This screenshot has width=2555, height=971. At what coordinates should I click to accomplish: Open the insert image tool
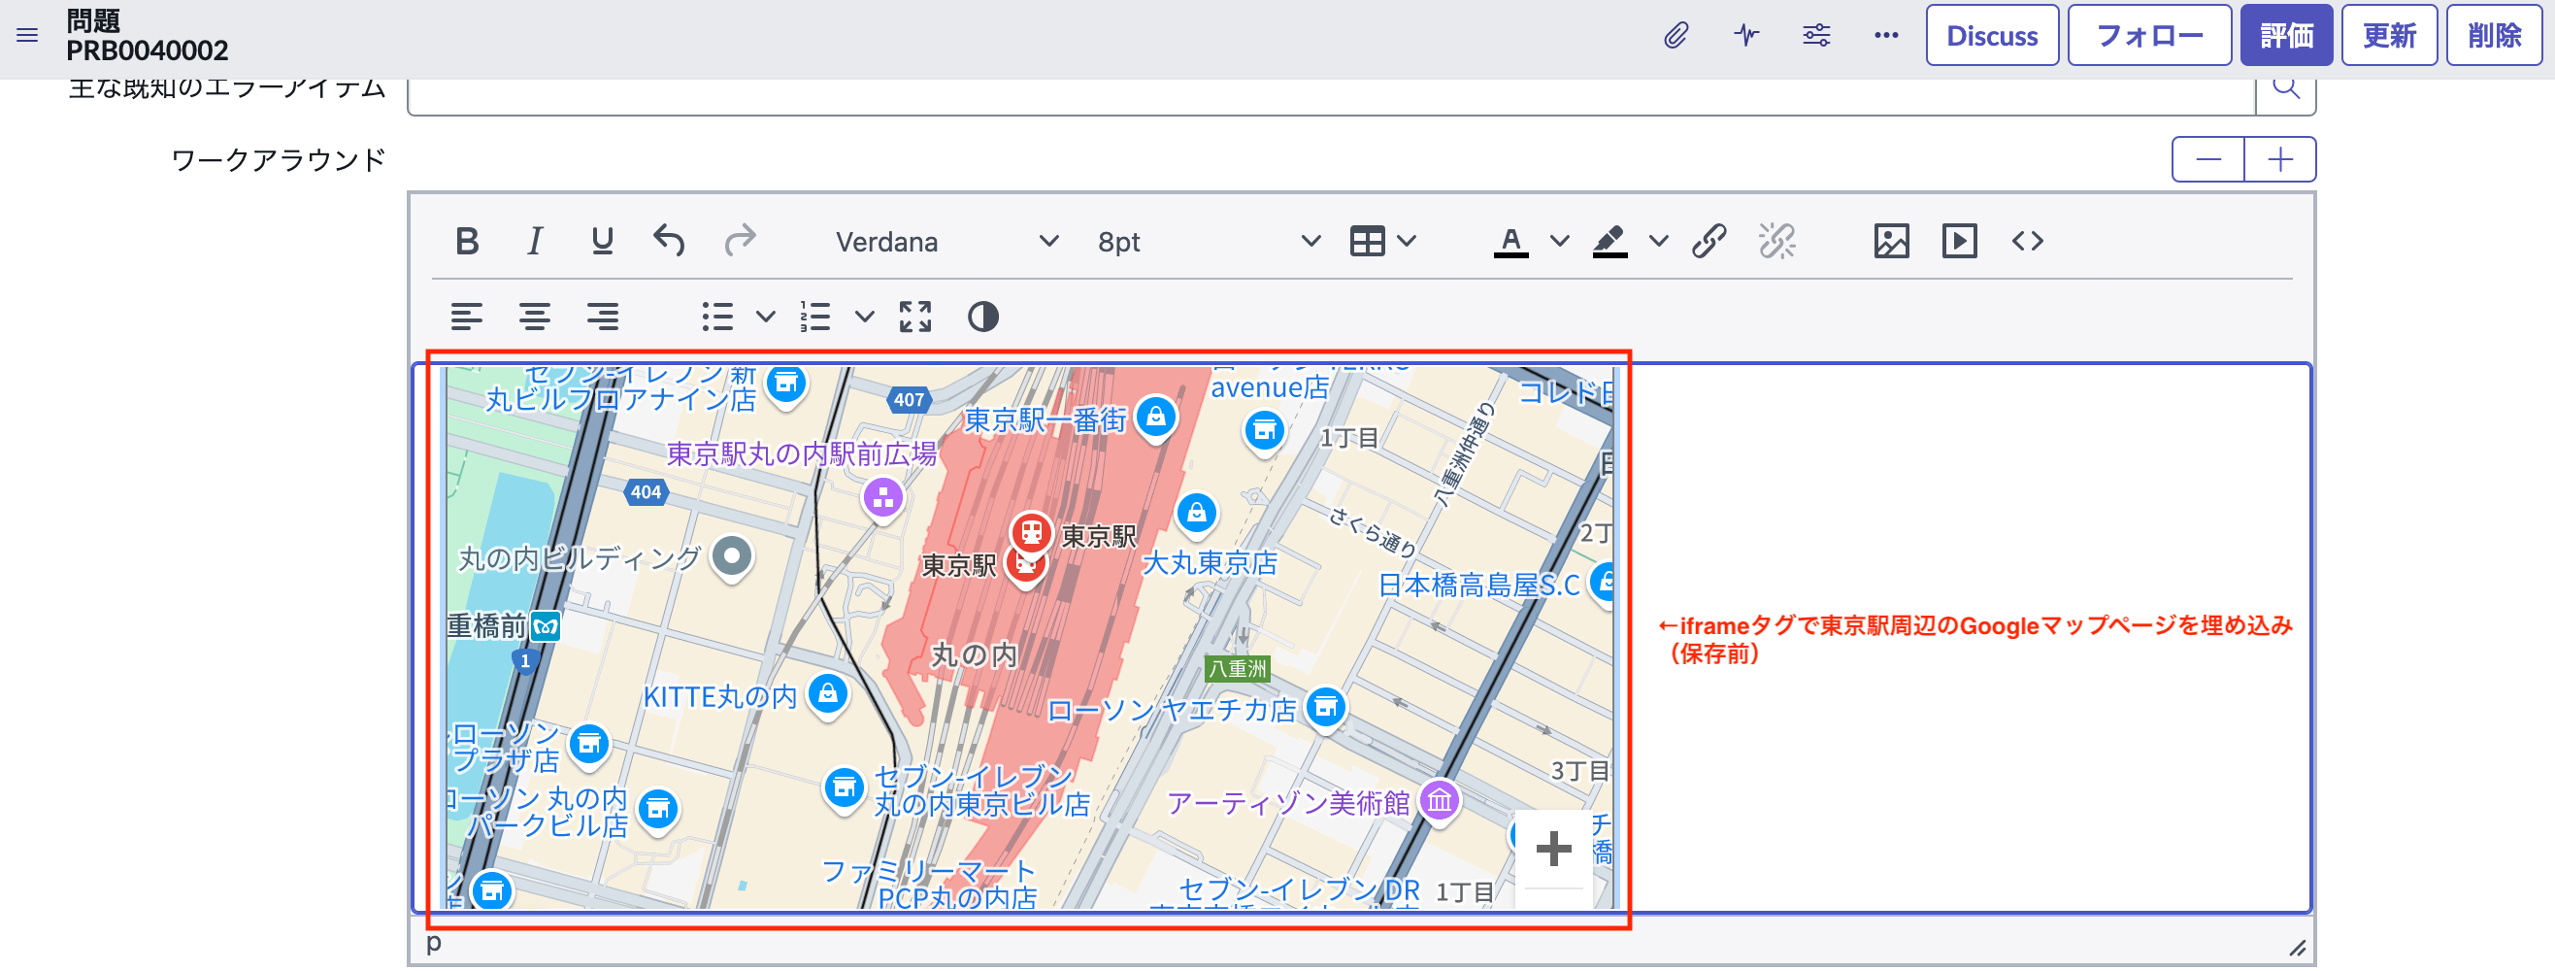(1892, 240)
